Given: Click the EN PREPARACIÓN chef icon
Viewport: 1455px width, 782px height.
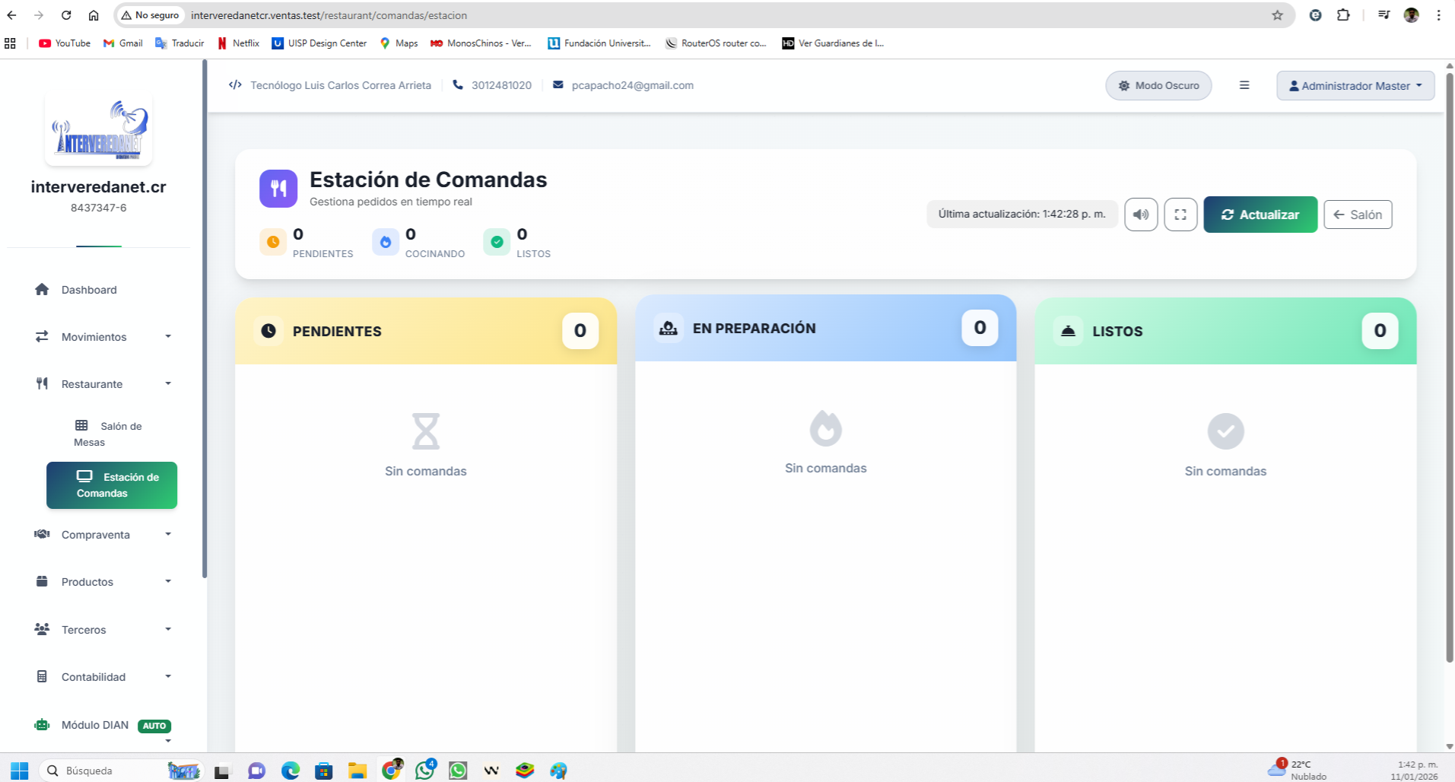Looking at the screenshot, I should [668, 328].
